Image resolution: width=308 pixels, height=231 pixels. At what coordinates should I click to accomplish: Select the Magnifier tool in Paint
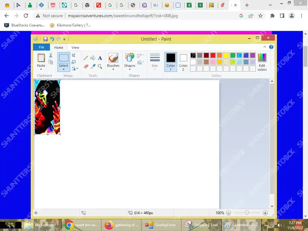(x=100, y=66)
